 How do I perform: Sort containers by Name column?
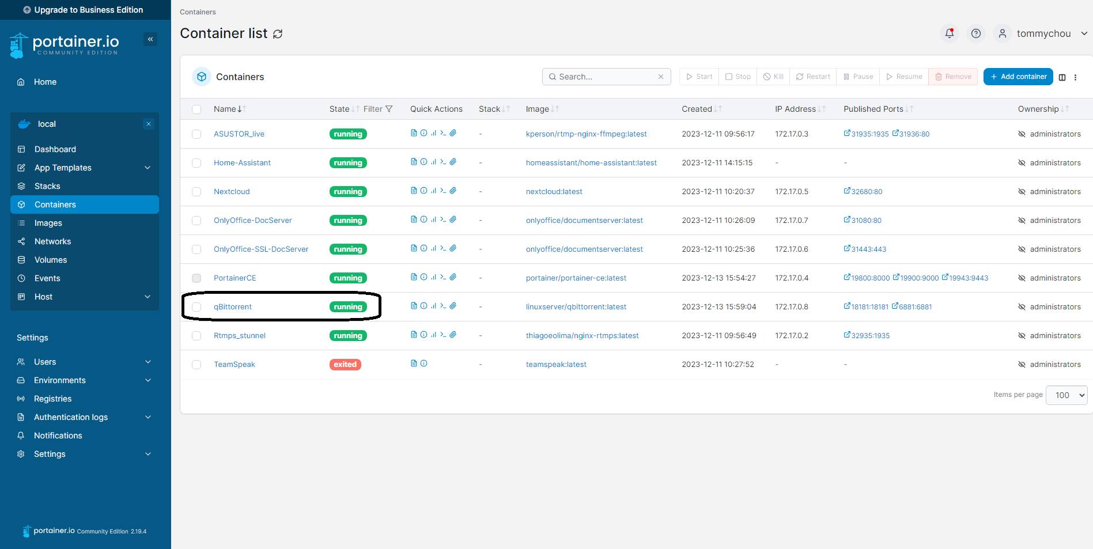tap(230, 109)
